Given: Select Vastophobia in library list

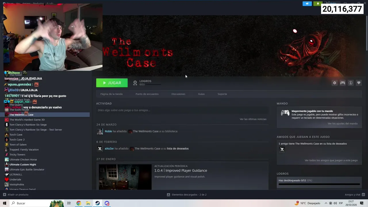Looking at the screenshot, I should click(17, 185).
